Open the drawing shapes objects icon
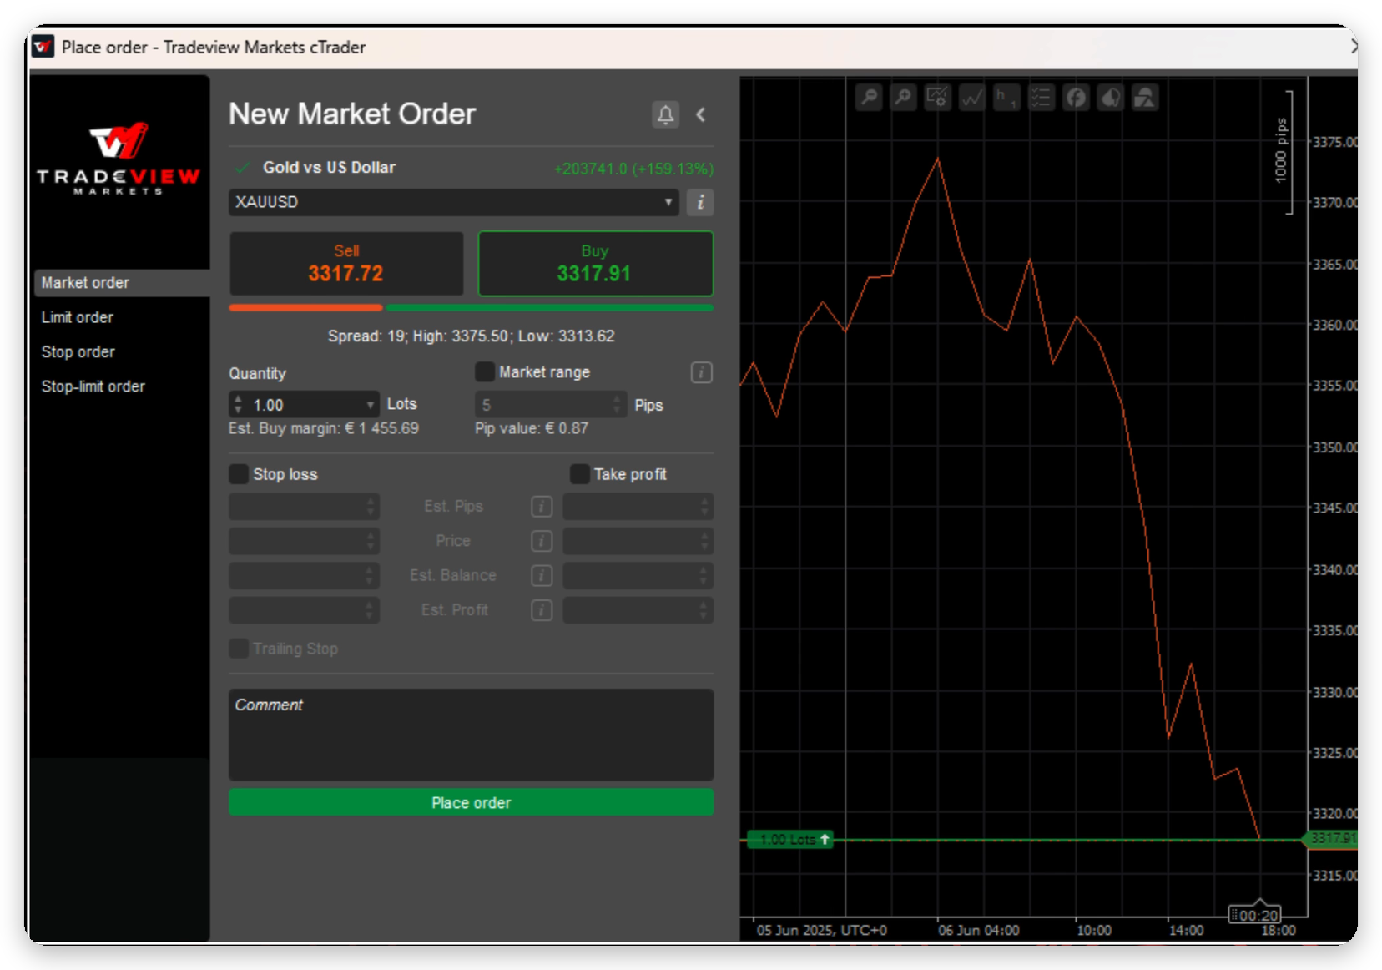1382x970 pixels. tap(1145, 98)
